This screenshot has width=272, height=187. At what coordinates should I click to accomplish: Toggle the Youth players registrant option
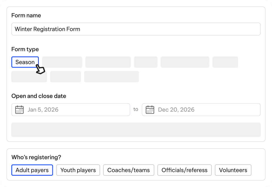pyautogui.click(x=78, y=170)
